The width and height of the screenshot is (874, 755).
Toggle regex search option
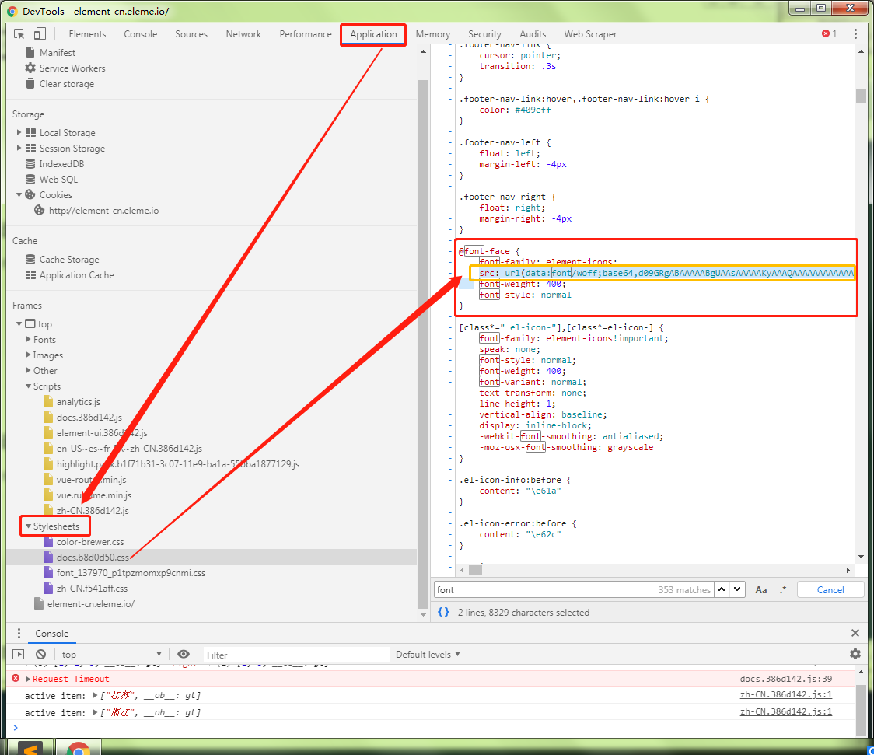783,589
